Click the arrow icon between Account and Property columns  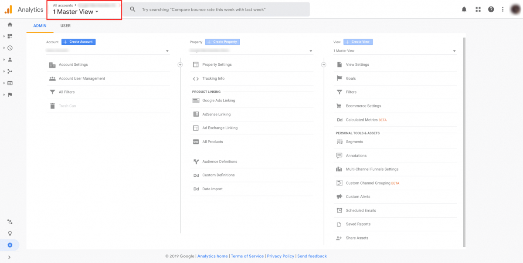coord(180,64)
